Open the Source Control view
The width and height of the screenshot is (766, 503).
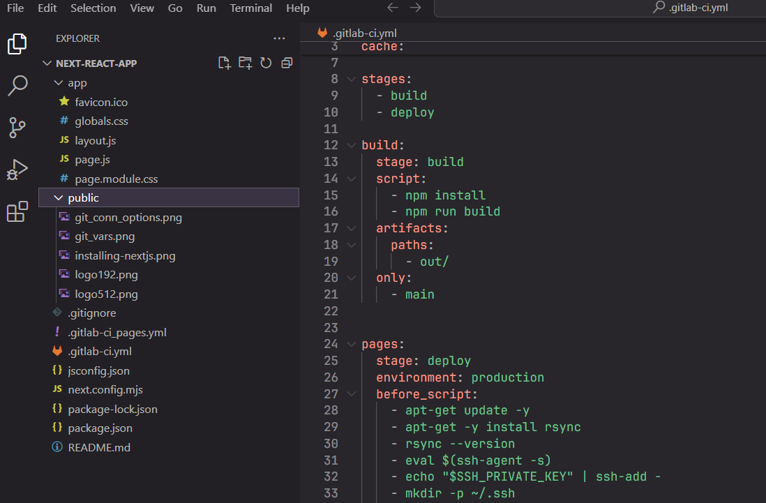(17, 128)
